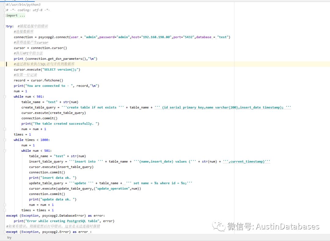
Task: Place cursor on the psycopg2.connect line
Action: pyautogui.click(x=122, y=37)
